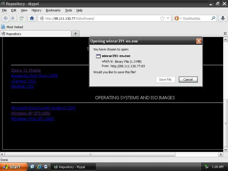Bookmark this page with the star icon
This screenshot has width=228, height=171.
point(162,18)
